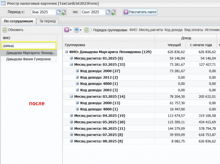Expand Месяц расчета: 08.2025 (8)
The height and width of the screenshot is (164, 220).
(71, 141)
